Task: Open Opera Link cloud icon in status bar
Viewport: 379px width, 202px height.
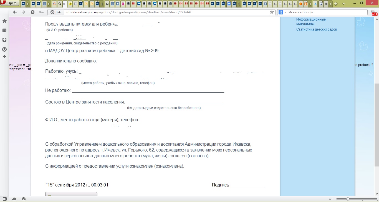Action: coord(14,199)
